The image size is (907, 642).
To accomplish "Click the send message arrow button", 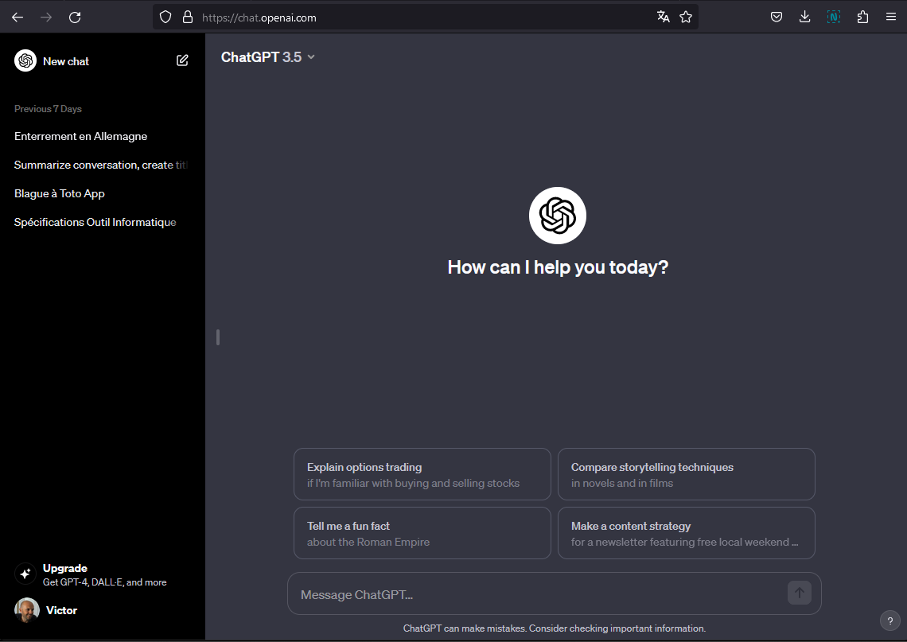I will (x=800, y=593).
